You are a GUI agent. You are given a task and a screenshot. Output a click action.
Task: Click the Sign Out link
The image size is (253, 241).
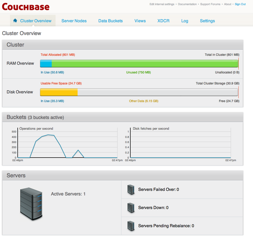pos(240,4)
